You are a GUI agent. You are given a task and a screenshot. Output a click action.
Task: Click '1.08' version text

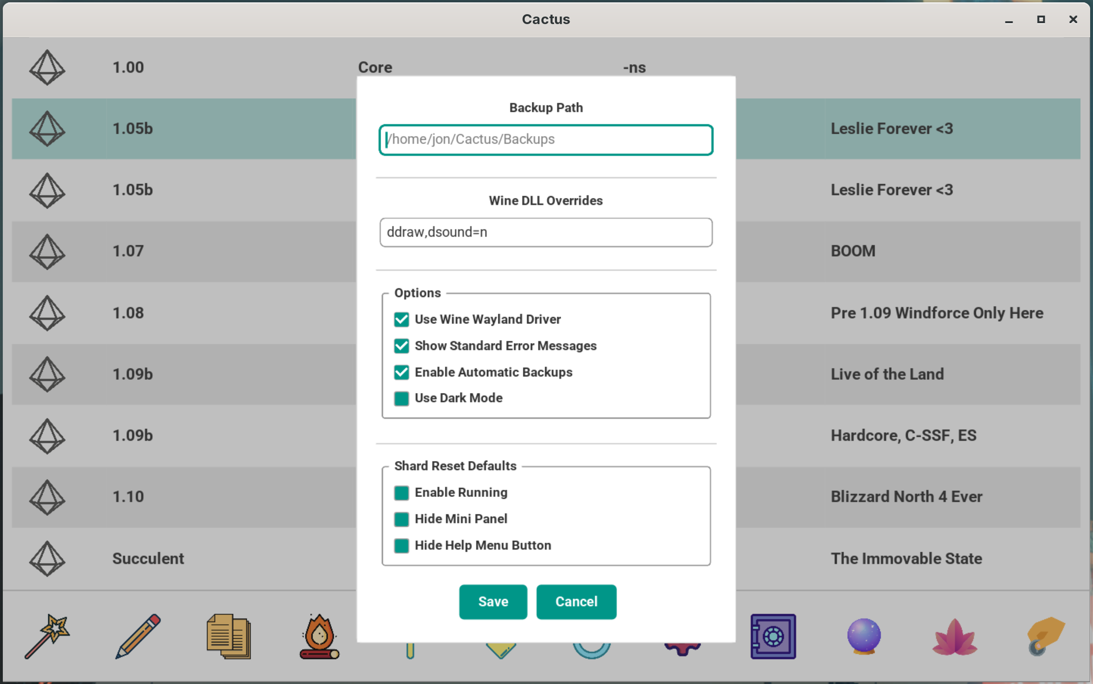click(x=128, y=313)
